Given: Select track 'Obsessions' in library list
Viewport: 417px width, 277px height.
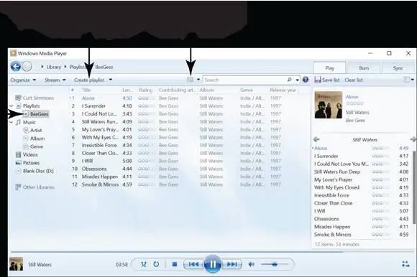Looking at the screenshot, I should pos(94,169).
